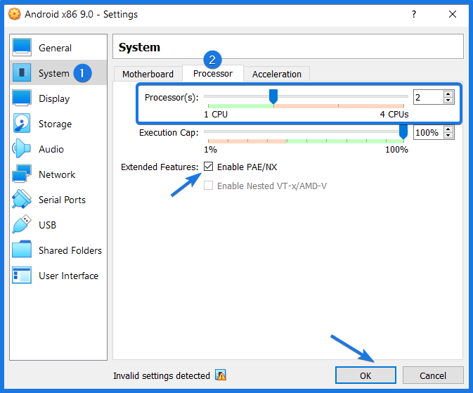Select the Shared Folders category label

pyautogui.click(x=70, y=250)
